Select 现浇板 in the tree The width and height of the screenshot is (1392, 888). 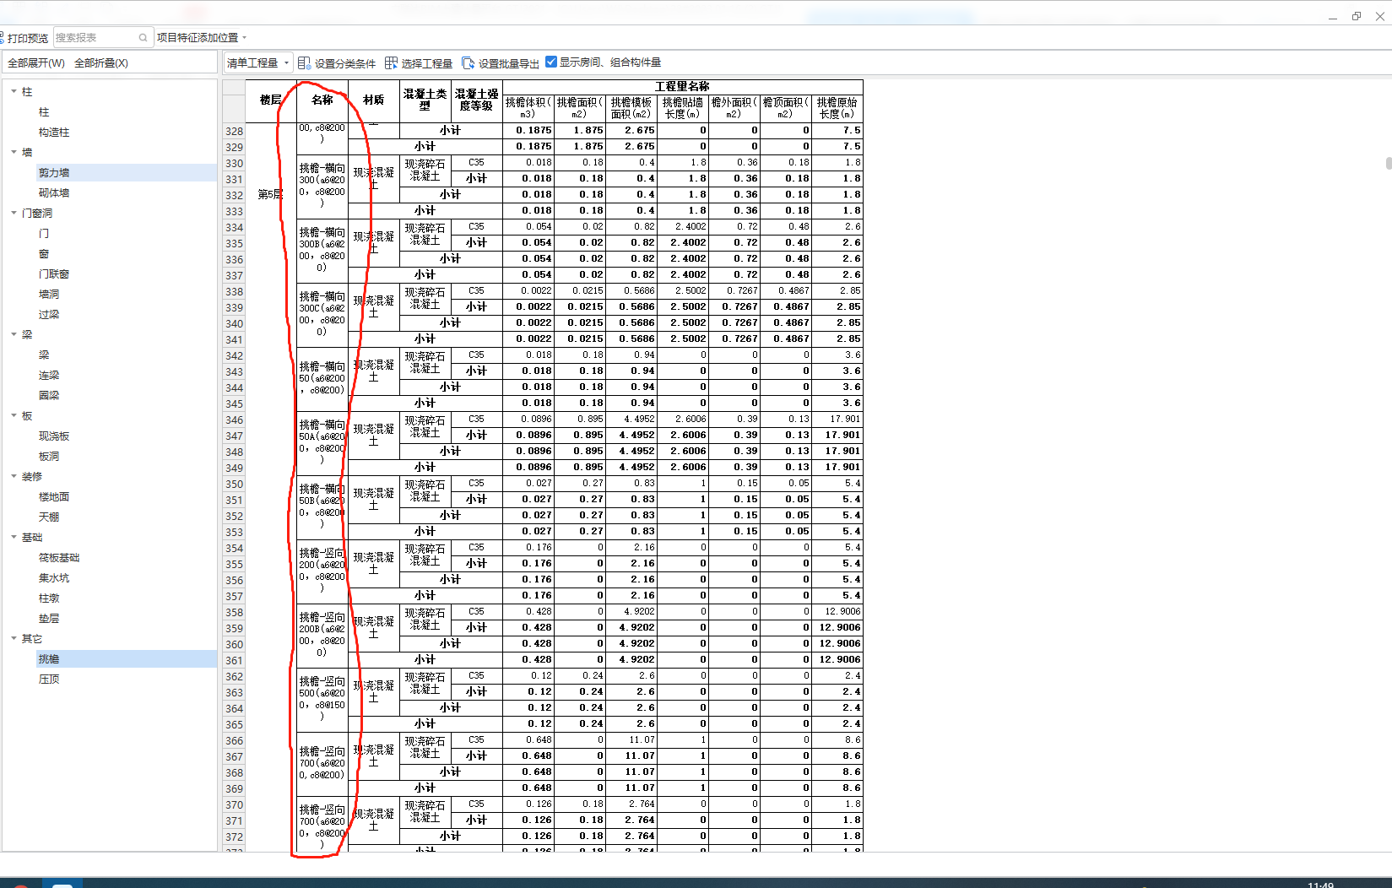[x=54, y=436]
